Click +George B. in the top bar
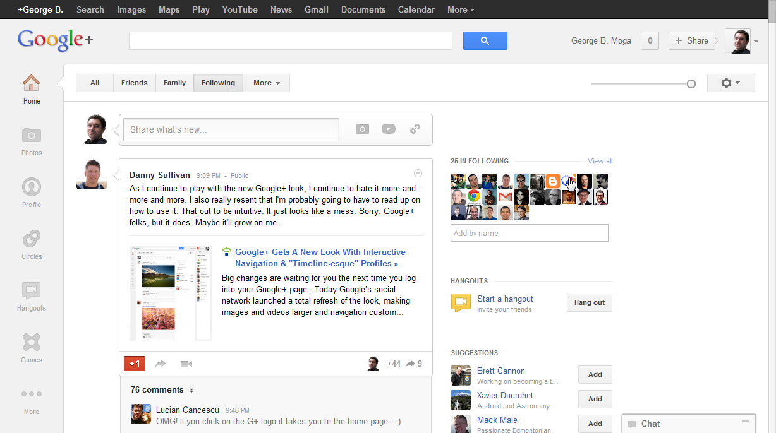Image resolution: width=776 pixels, height=433 pixels. tap(40, 9)
